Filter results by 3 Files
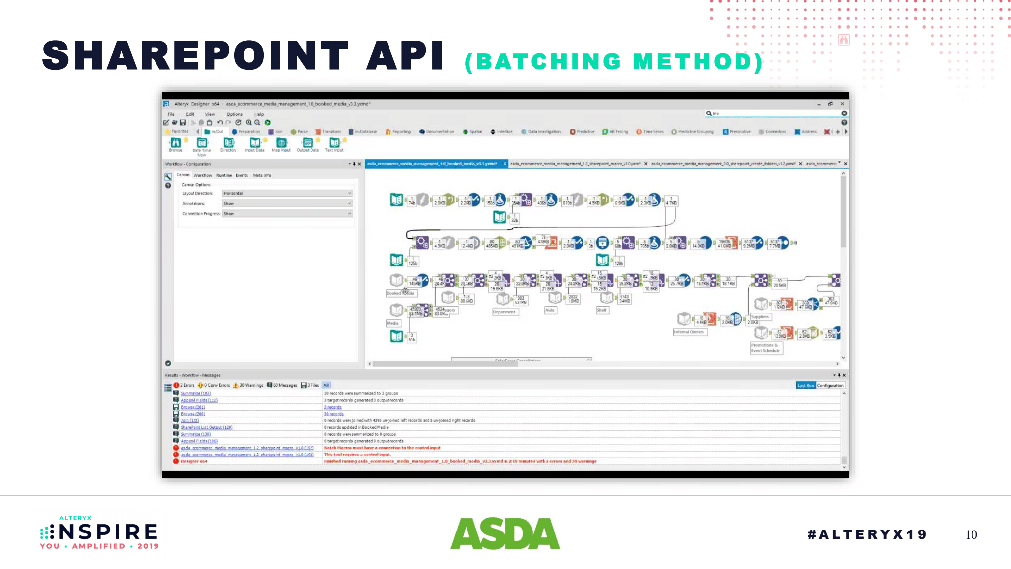The width and height of the screenshot is (1011, 569). coord(310,385)
